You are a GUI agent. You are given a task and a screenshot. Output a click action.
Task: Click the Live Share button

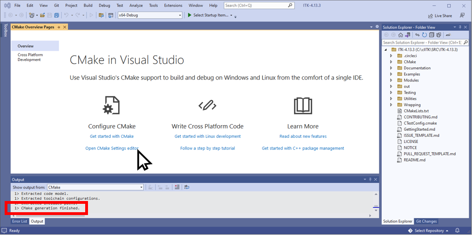[440, 16]
